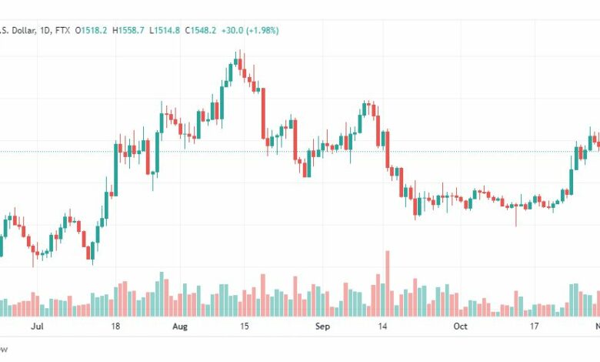Click the 18 date label on the time axis

click(x=115, y=327)
